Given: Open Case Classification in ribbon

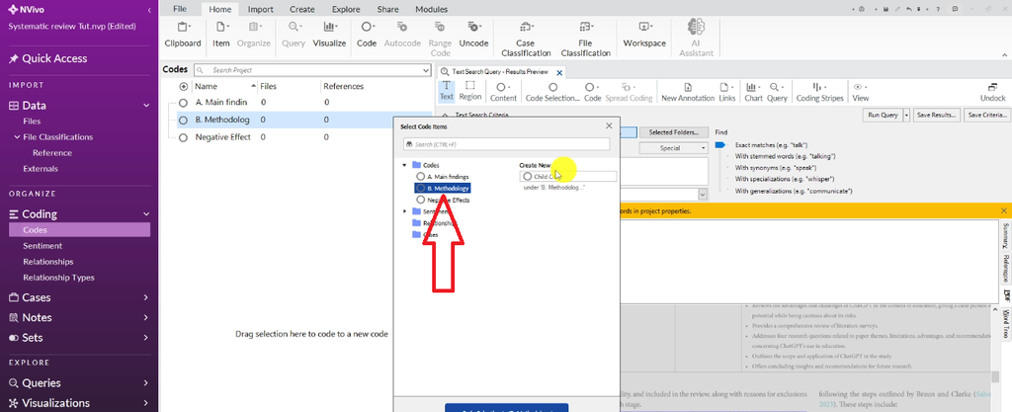Looking at the screenshot, I should 526,40.
